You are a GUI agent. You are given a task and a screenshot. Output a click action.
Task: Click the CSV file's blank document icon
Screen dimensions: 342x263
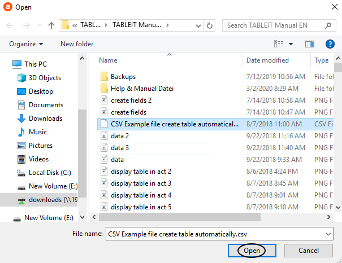click(x=104, y=124)
